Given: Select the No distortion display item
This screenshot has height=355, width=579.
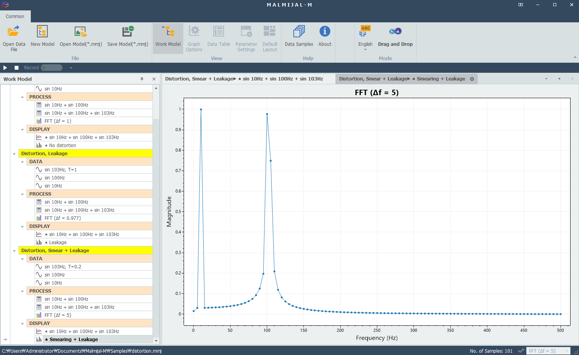Looking at the screenshot, I should 94,145.
